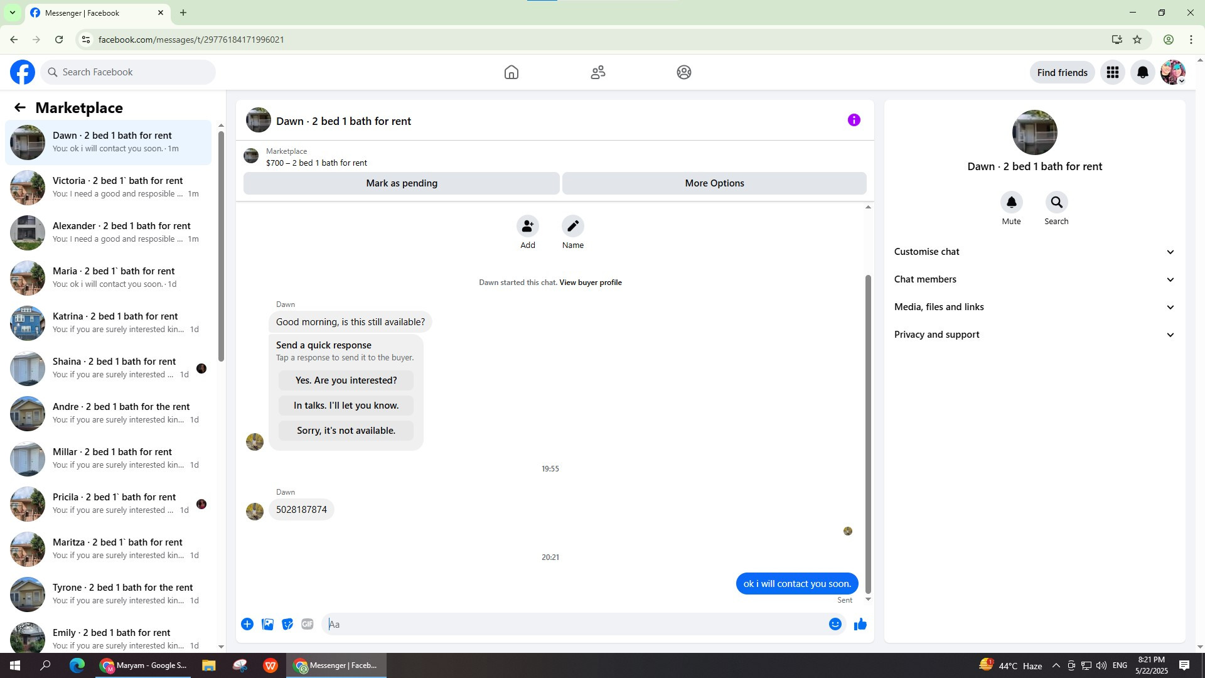
Task: Open Shaina's conversation
Action: click(108, 369)
